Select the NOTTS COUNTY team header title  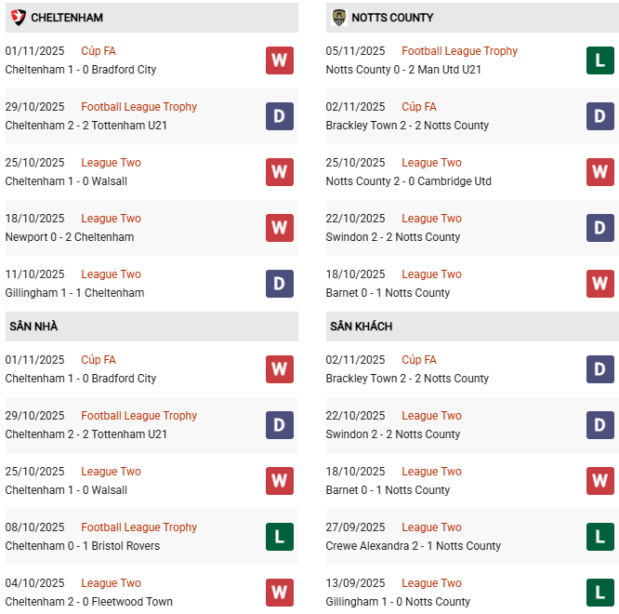(x=392, y=18)
